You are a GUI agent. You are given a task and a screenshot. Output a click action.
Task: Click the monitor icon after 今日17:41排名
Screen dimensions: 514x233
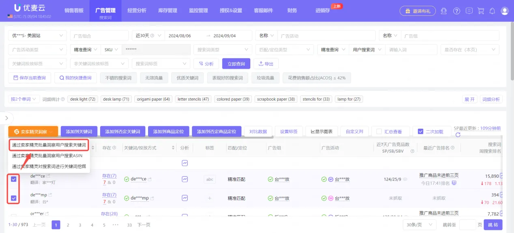coord(454,183)
